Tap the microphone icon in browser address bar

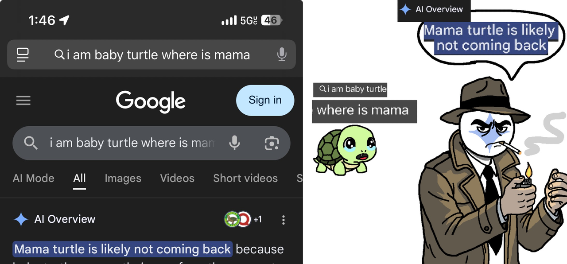281,54
